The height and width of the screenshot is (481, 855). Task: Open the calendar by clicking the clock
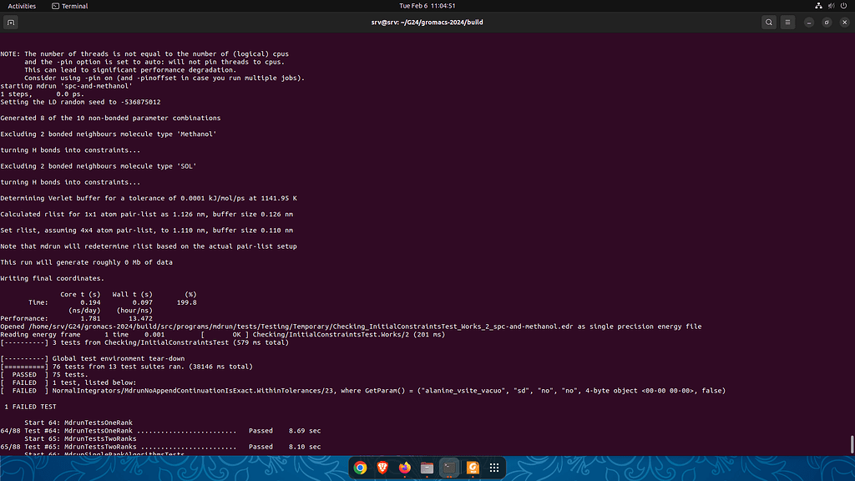click(427, 6)
